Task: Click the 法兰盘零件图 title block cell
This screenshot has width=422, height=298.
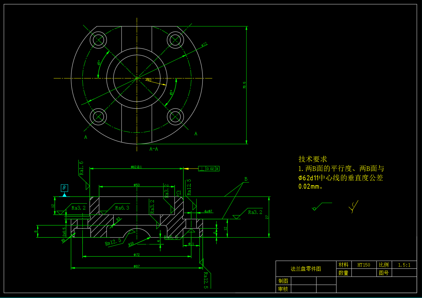Action: pos(306,269)
